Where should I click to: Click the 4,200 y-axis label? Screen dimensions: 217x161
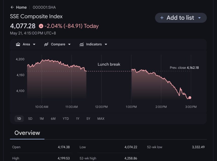point(20,59)
